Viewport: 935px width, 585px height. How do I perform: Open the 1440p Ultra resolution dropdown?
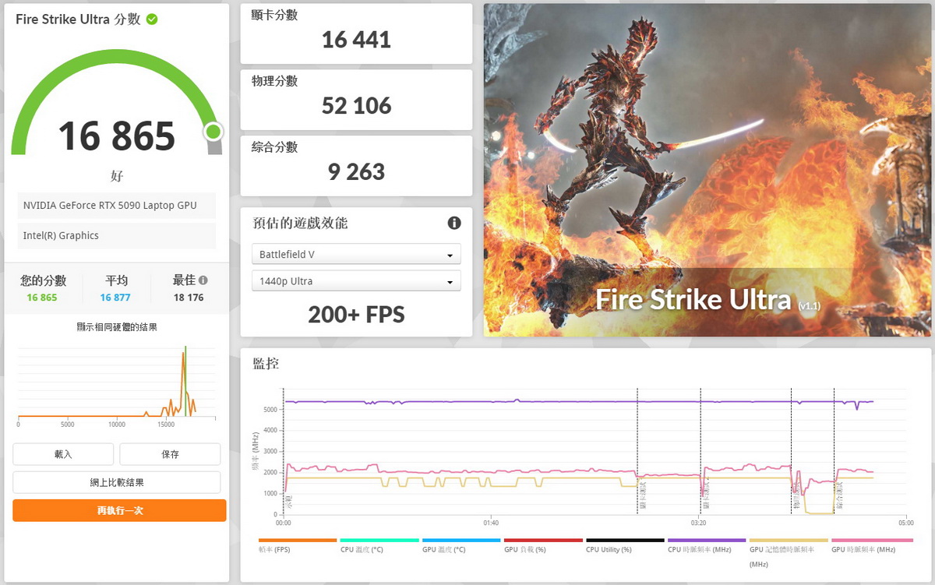tap(356, 281)
